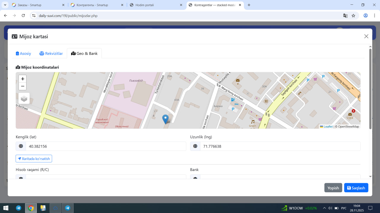Click the blue location marker on map
This screenshot has width=380, height=213.
point(165,119)
